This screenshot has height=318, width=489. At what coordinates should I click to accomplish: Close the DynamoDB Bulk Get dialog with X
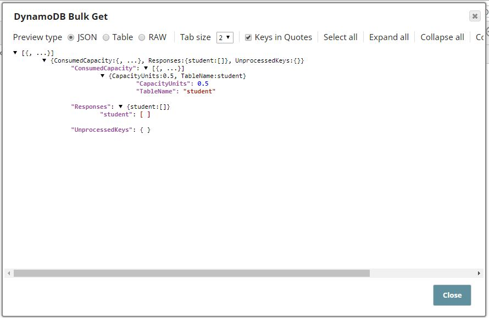point(475,16)
